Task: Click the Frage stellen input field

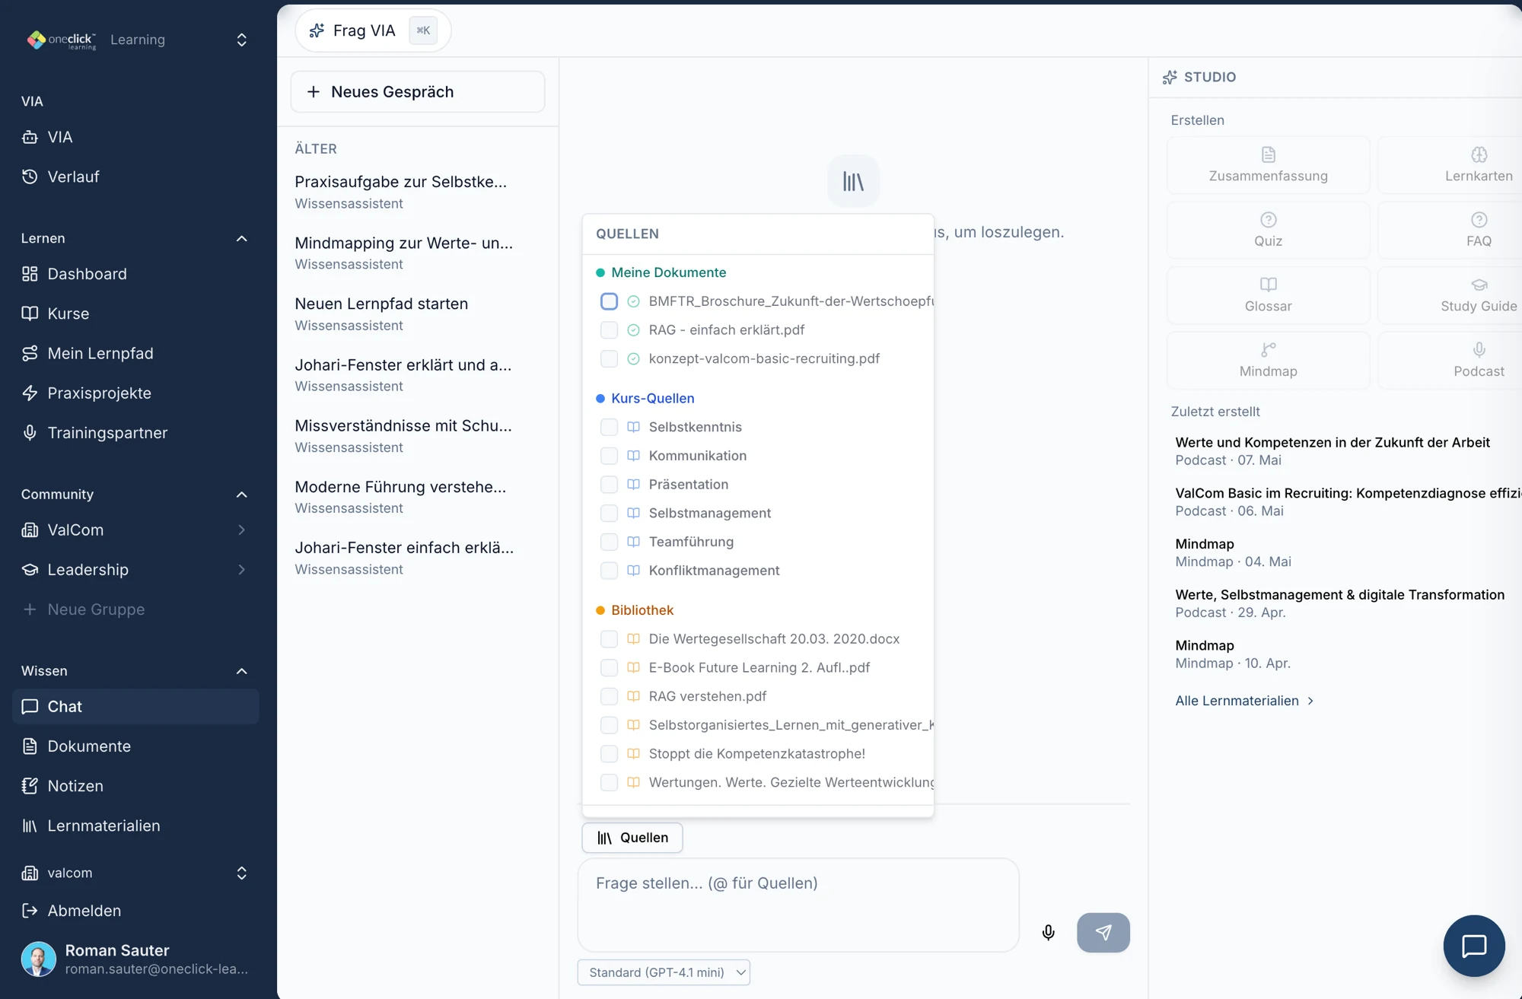Action: (798, 905)
